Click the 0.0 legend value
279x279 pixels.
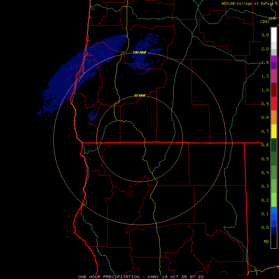265,228
